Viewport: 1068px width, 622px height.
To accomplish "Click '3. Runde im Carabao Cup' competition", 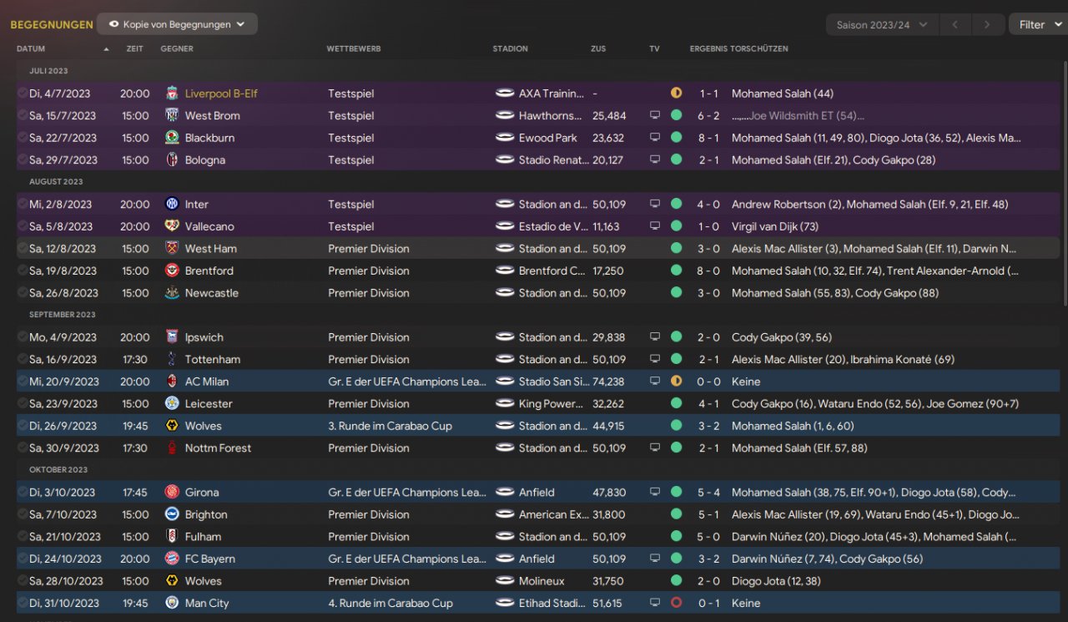I will 390,426.
